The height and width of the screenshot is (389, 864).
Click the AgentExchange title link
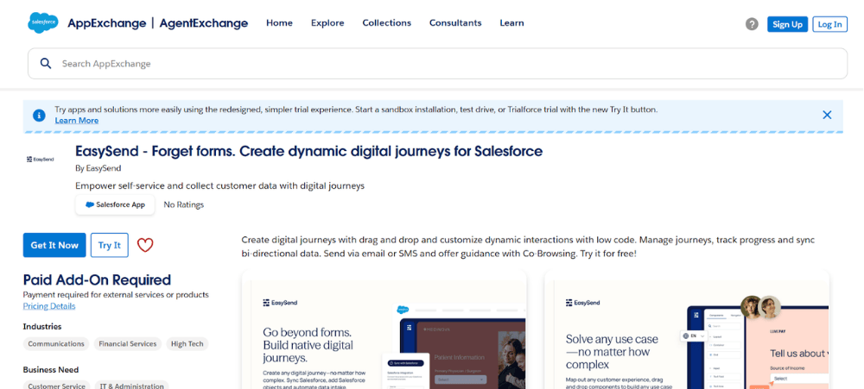click(204, 23)
